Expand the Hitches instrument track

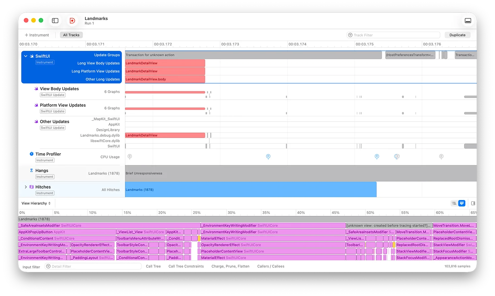point(26,187)
